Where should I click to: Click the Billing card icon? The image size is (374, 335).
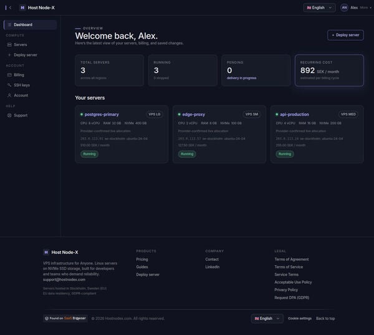click(x=9, y=75)
